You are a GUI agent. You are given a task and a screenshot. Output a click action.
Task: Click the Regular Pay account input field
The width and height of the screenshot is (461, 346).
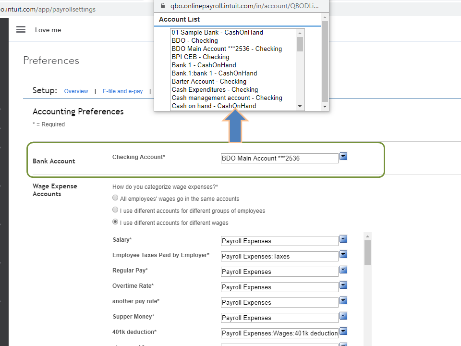pos(279,272)
